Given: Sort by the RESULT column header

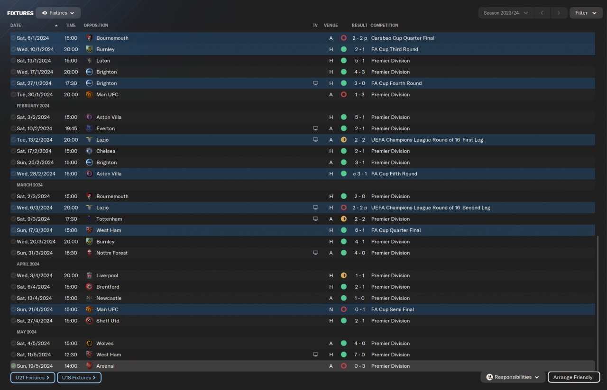Looking at the screenshot, I should pyautogui.click(x=359, y=26).
